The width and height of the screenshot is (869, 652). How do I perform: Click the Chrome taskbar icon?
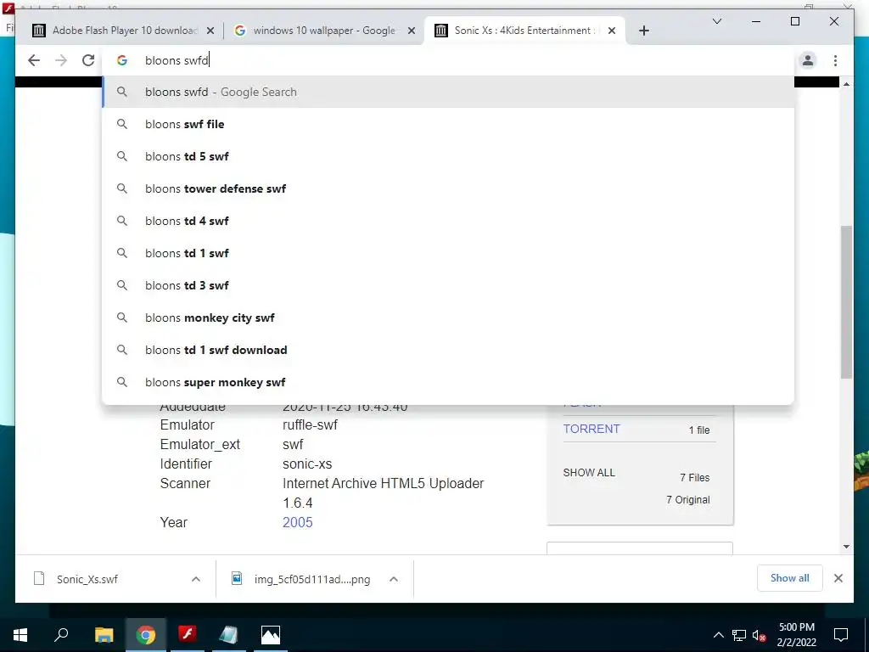[146, 635]
